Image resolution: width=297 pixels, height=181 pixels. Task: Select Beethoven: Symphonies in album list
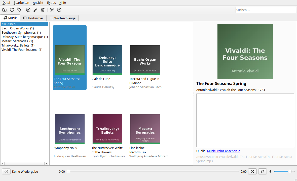(24, 32)
